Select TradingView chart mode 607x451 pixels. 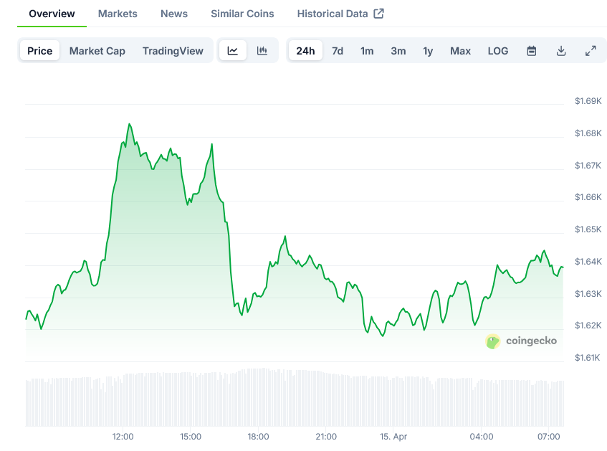point(173,51)
